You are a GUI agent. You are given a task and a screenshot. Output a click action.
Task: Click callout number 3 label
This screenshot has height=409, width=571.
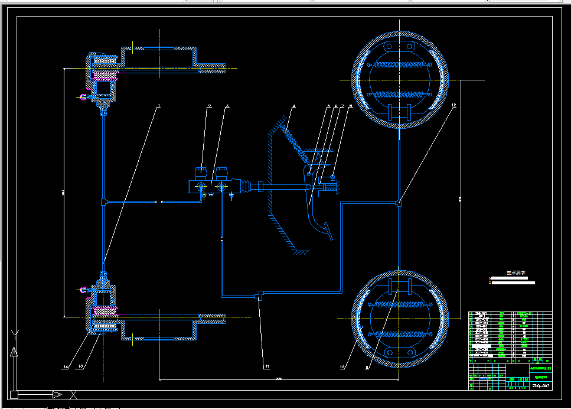click(227, 106)
